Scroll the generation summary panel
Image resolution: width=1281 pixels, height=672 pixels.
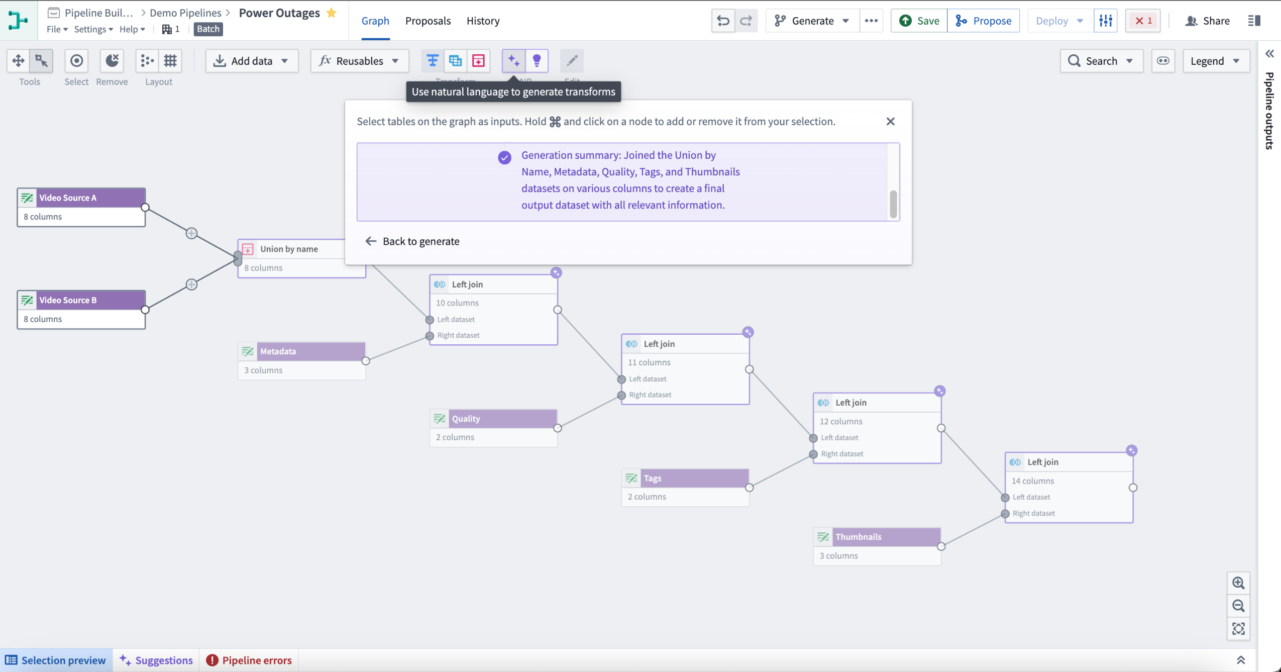pyautogui.click(x=895, y=204)
